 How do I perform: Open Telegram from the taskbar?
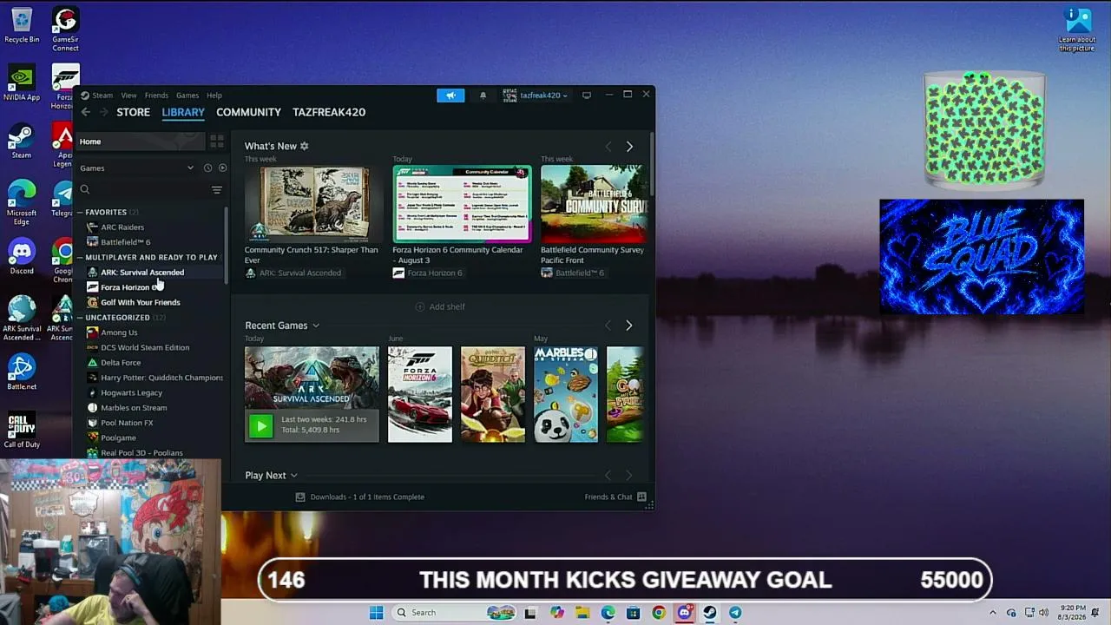(735, 613)
